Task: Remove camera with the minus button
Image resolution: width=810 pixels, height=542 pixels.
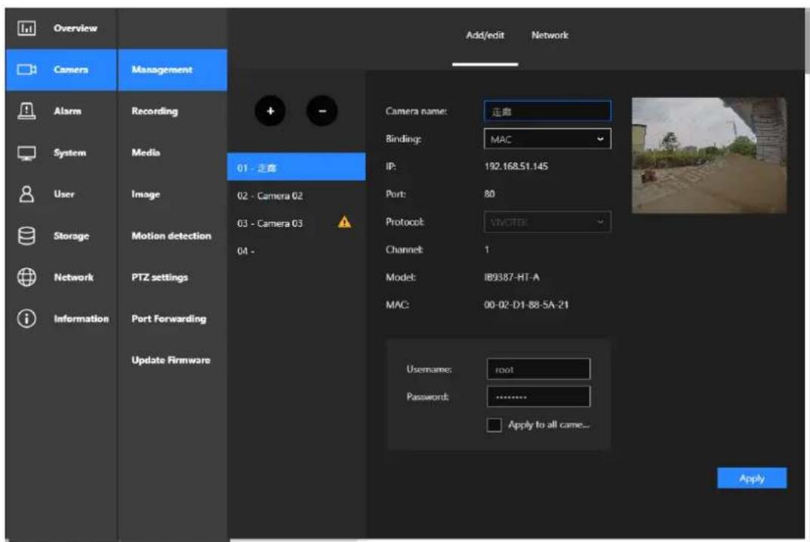Action: pyautogui.click(x=322, y=110)
